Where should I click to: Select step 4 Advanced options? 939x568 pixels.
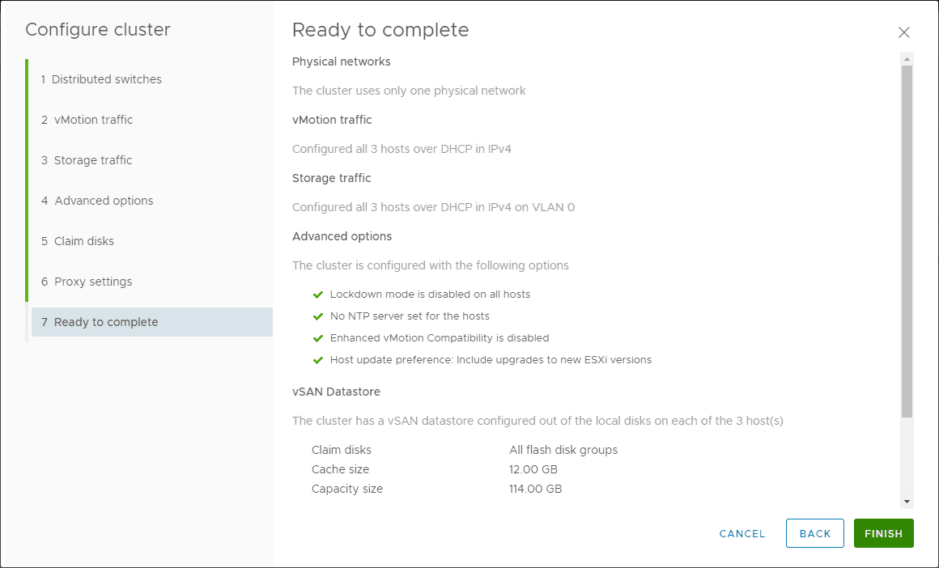click(x=104, y=201)
